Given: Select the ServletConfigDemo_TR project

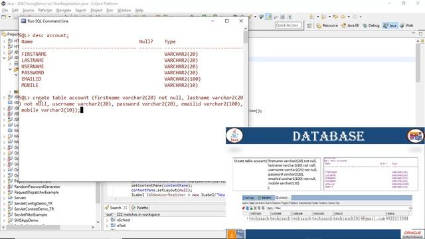Looking at the screenshot, I should click(x=33, y=203).
